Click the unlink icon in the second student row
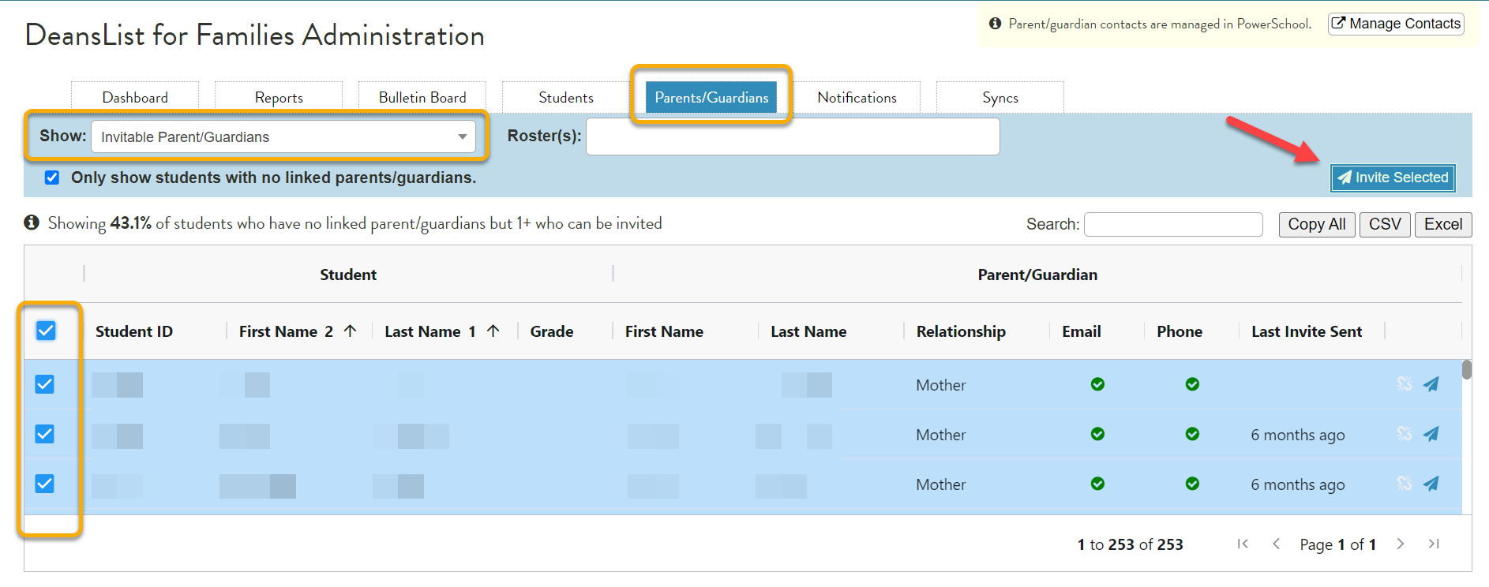Image resolution: width=1489 pixels, height=587 pixels. click(x=1404, y=434)
